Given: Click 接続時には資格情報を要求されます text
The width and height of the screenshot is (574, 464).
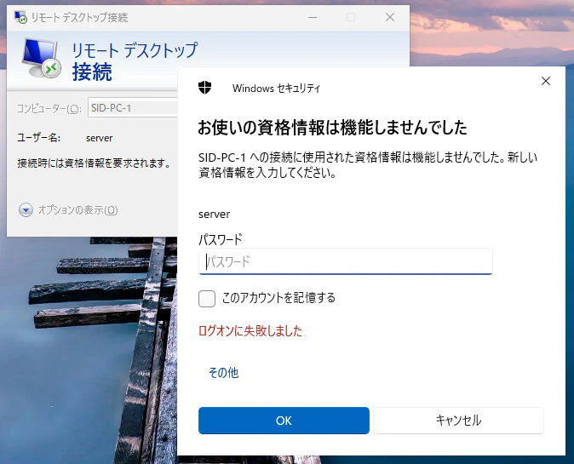Looking at the screenshot, I should pos(94,163).
